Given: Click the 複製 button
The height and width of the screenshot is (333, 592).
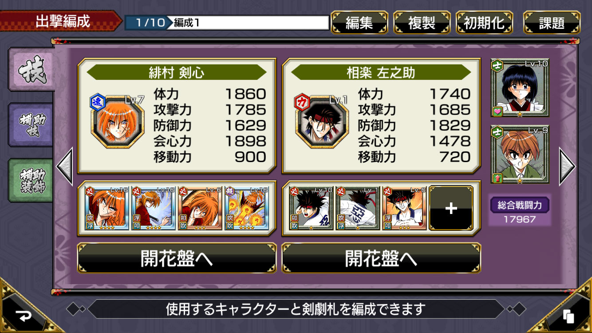Looking at the screenshot, I should [x=422, y=23].
